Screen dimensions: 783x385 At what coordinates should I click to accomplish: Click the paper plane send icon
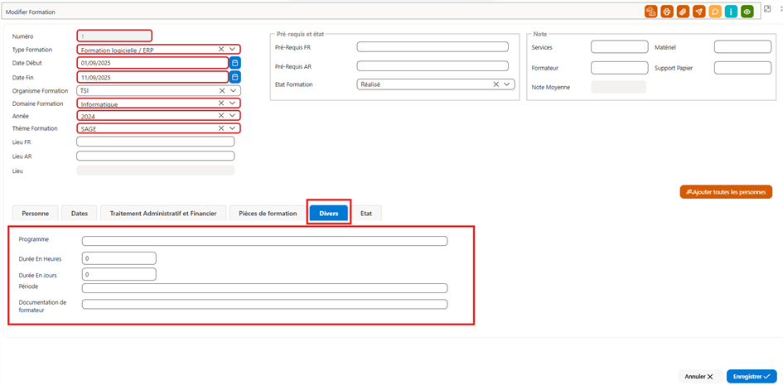pyautogui.click(x=698, y=12)
